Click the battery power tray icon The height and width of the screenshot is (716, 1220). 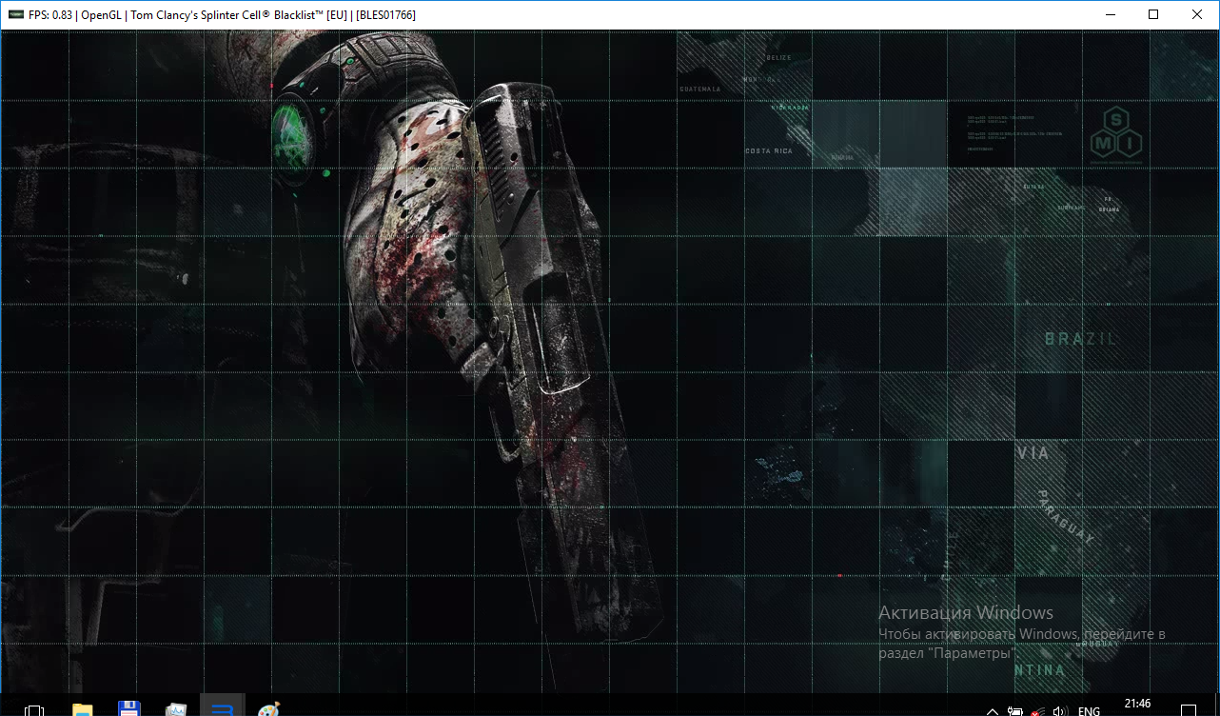(x=1015, y=710)
